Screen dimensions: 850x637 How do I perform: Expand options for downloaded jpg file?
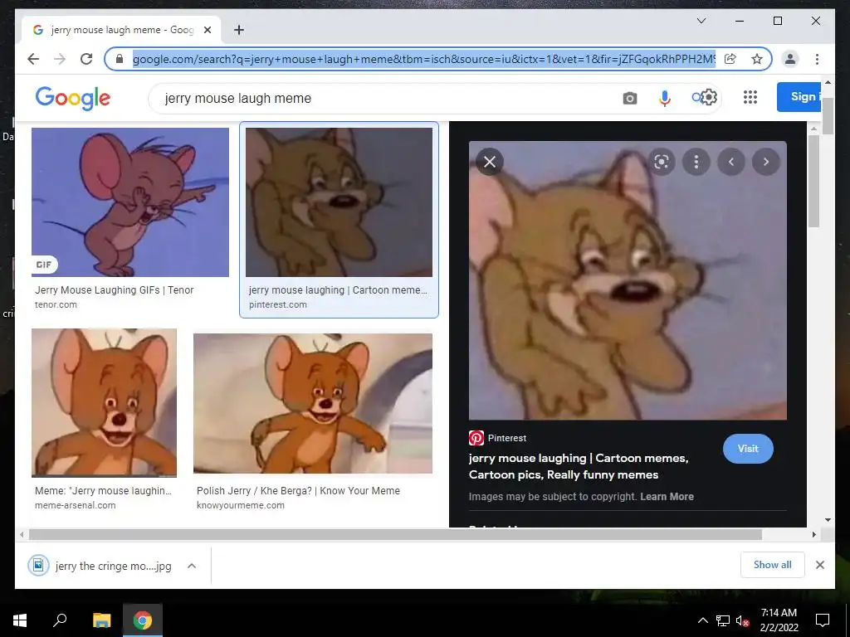coord(192,566)
